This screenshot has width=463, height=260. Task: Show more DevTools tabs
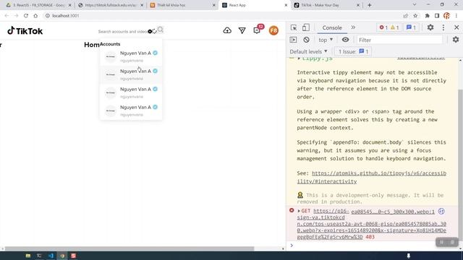click(x=353, y=27)
